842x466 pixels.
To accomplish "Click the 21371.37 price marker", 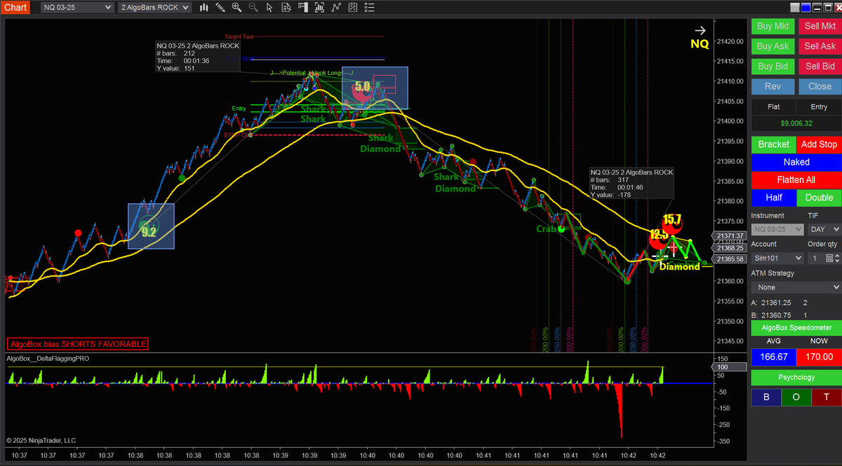I will pyautogui.click(x=730, y=236).
